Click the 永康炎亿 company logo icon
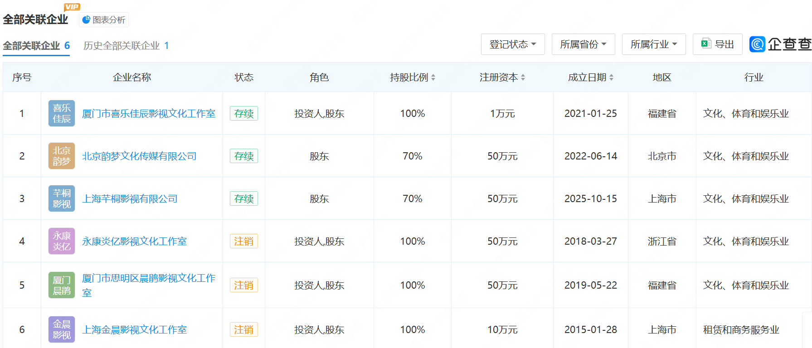The image size is (812, 348). 62,241
